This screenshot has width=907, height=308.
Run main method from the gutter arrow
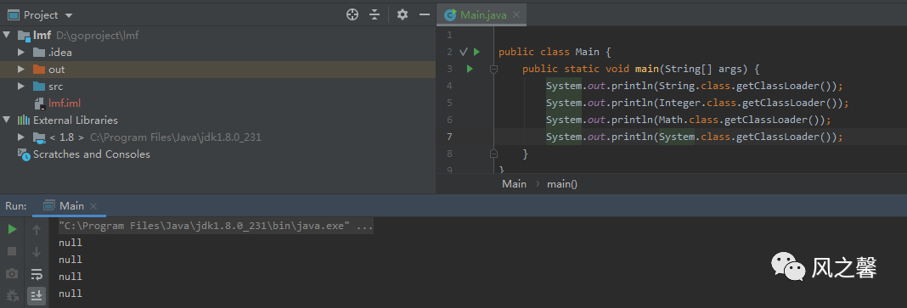tap(470, 69)
